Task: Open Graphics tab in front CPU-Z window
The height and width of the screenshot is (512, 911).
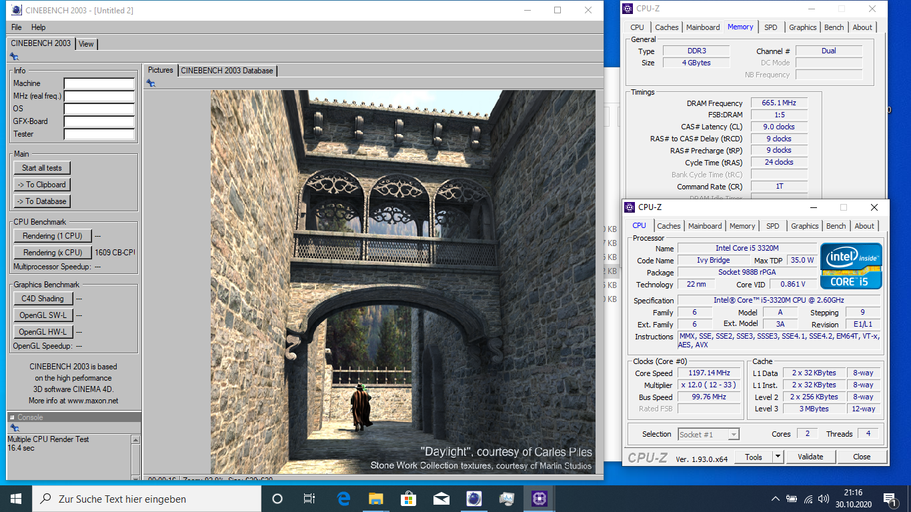Action: coord(805,226)
